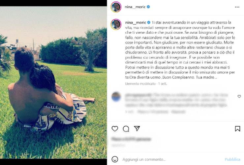The width and height of the screenshot is (244, 165).
Task: Click nina__moric avatar beside caption
Action: coord(116,24)
